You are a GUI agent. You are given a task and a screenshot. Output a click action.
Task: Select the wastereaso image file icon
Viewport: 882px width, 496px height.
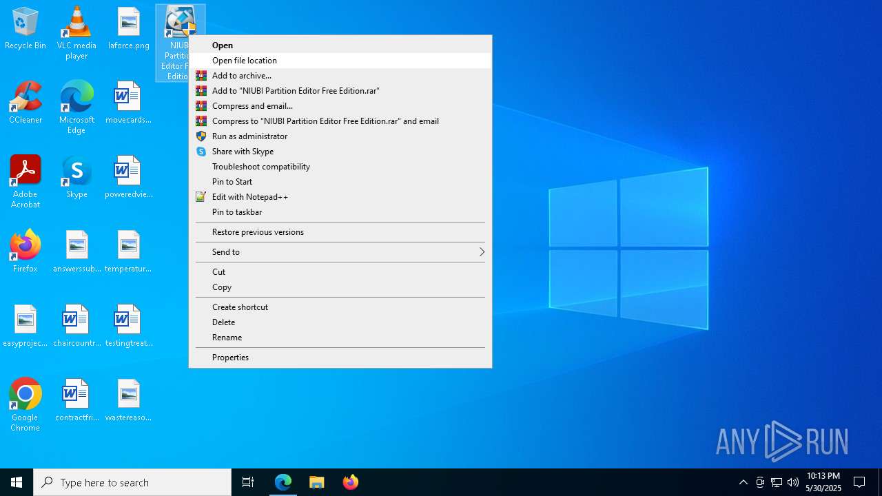coord(128,401)
